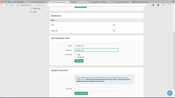The height and width of the screenshot is (98, 175).
Task: Switch to the GitHub laravel-ecommerce tab
Action: click(x=142, y=2)
